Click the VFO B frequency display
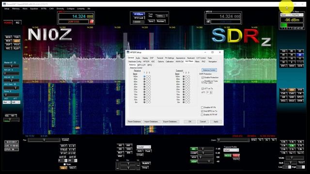The width and height of the screenshot is (310, 174). point(223,16)
